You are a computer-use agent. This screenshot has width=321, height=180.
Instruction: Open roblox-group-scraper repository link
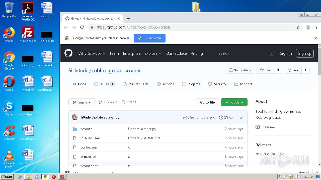tap(117, 70)
